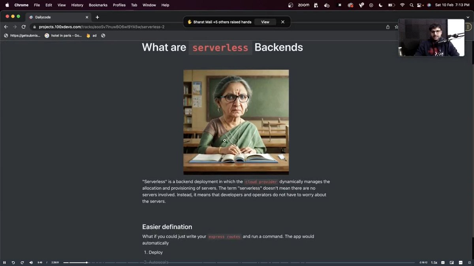Open the captions icon beside playback speed
474x266 pixels.
[443, 262]
